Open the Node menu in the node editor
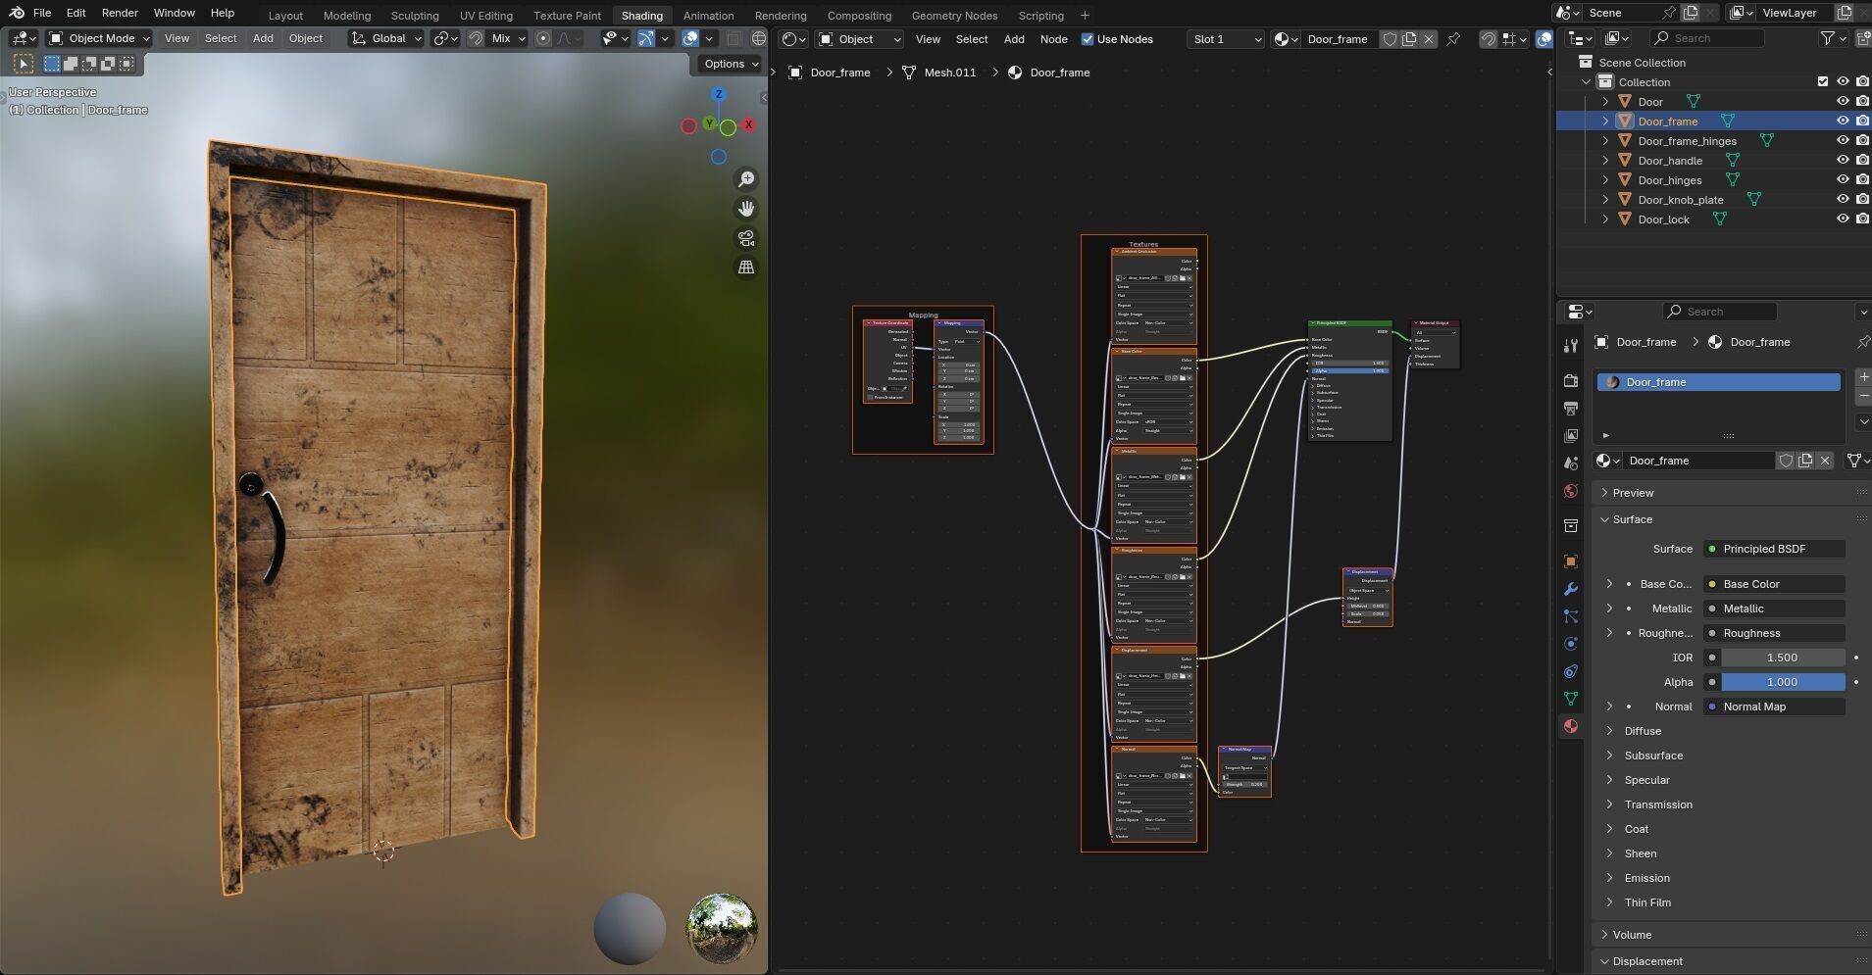The height and width of the screenshot is (975, 1872). [x=1053, y=39]
